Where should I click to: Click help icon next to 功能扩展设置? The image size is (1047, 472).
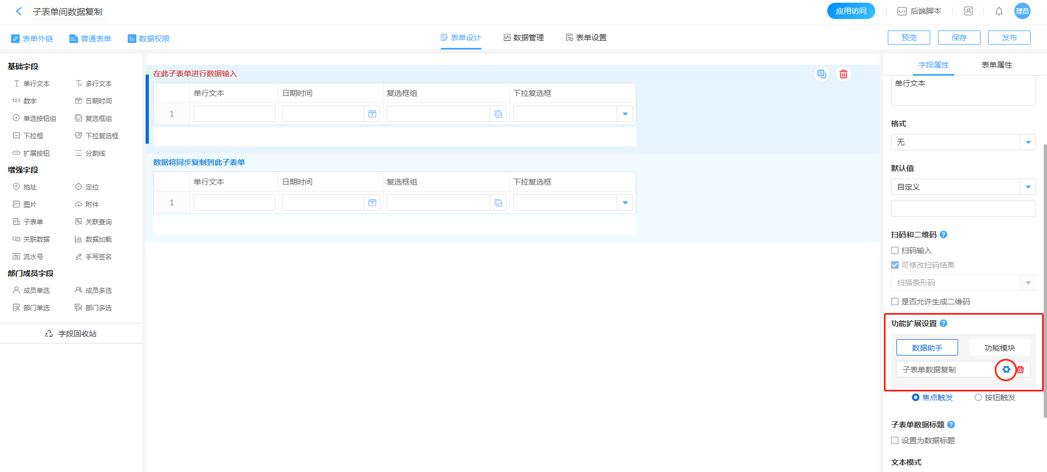click(943, 323)
